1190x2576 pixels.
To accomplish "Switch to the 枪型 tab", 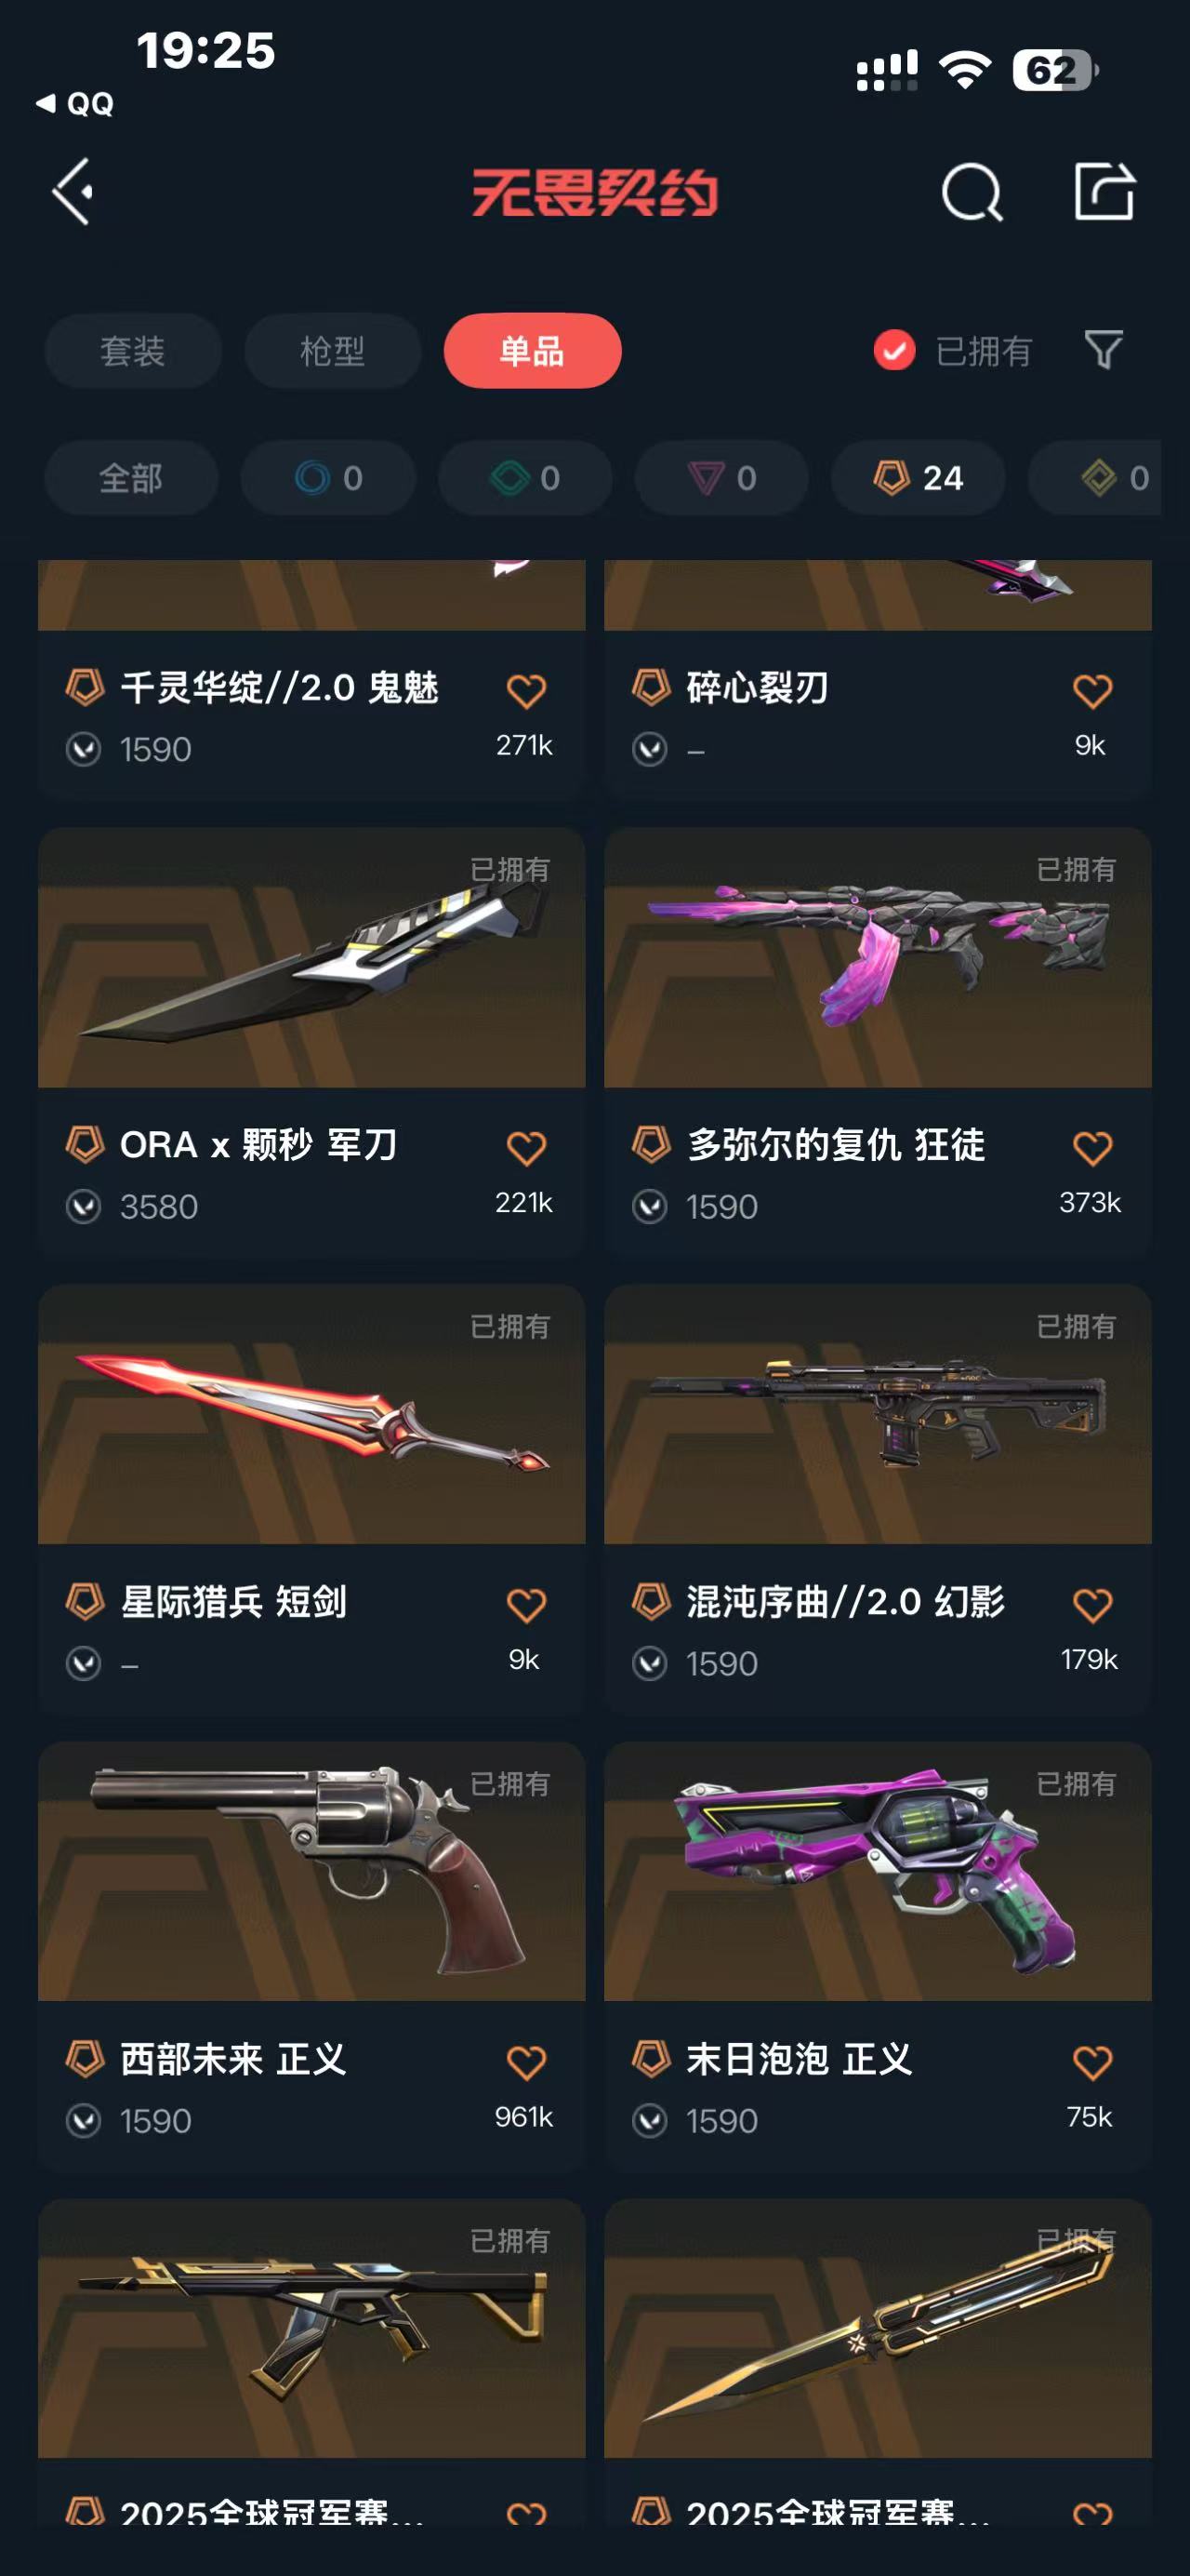I will point(333,351).
